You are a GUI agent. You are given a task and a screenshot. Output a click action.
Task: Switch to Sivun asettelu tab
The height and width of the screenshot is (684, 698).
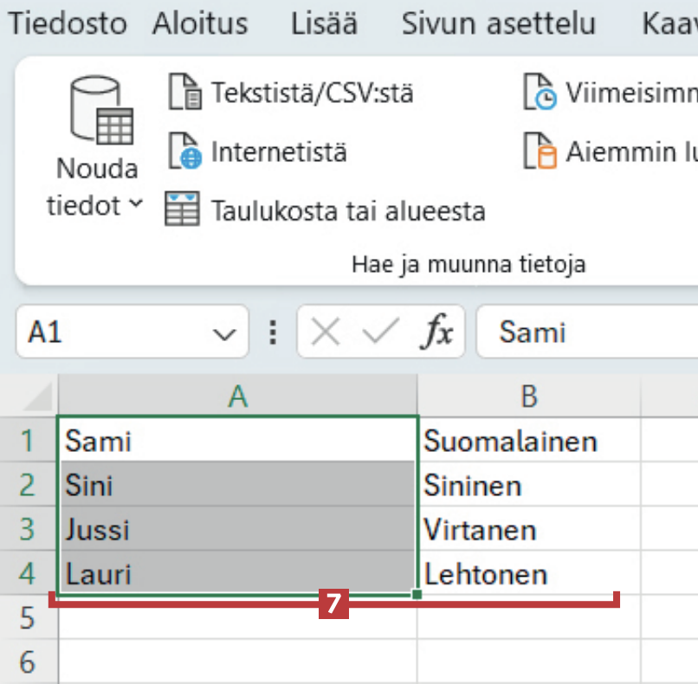pos(498,23)
